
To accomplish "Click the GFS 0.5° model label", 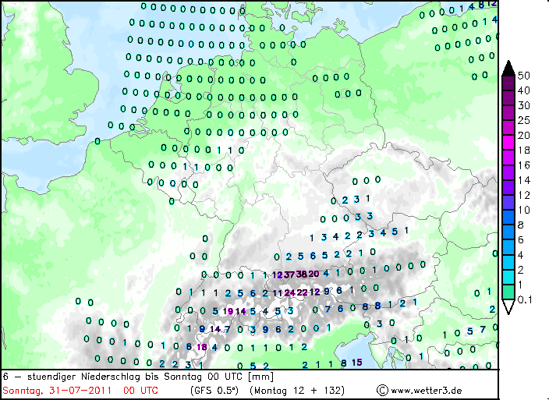I will point(214,390).
